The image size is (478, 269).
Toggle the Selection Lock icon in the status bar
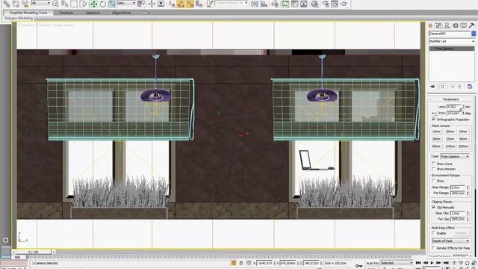click(241, 263)
